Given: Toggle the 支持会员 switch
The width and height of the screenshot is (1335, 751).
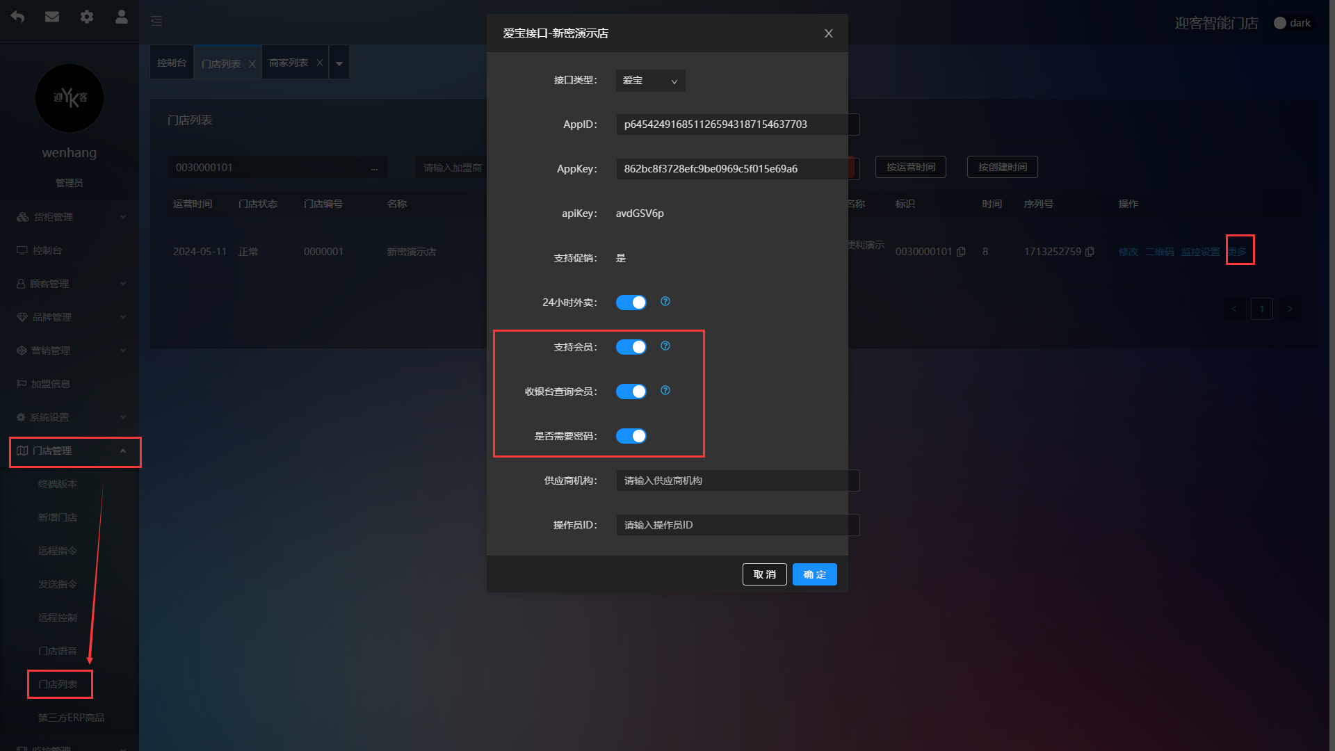Looking at the screenshot, I should coord(631,347).
